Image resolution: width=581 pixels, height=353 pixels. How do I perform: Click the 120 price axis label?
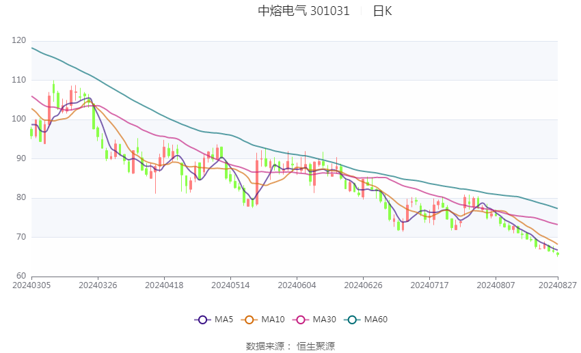click(x=19, y=40)
